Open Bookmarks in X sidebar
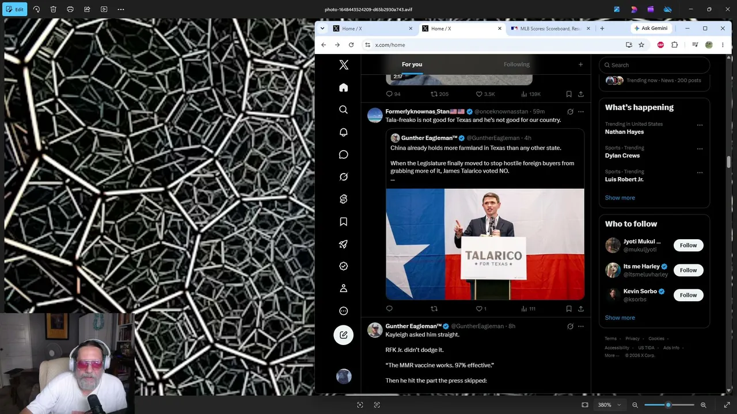Viewport: 737px width, 414px height. 344,221
